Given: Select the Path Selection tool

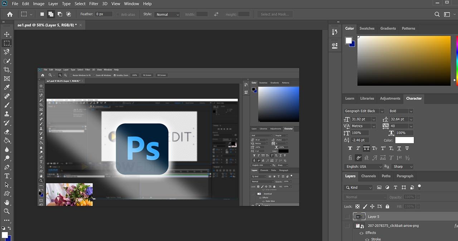Looking at the screenshot, I should click(7, 185).
